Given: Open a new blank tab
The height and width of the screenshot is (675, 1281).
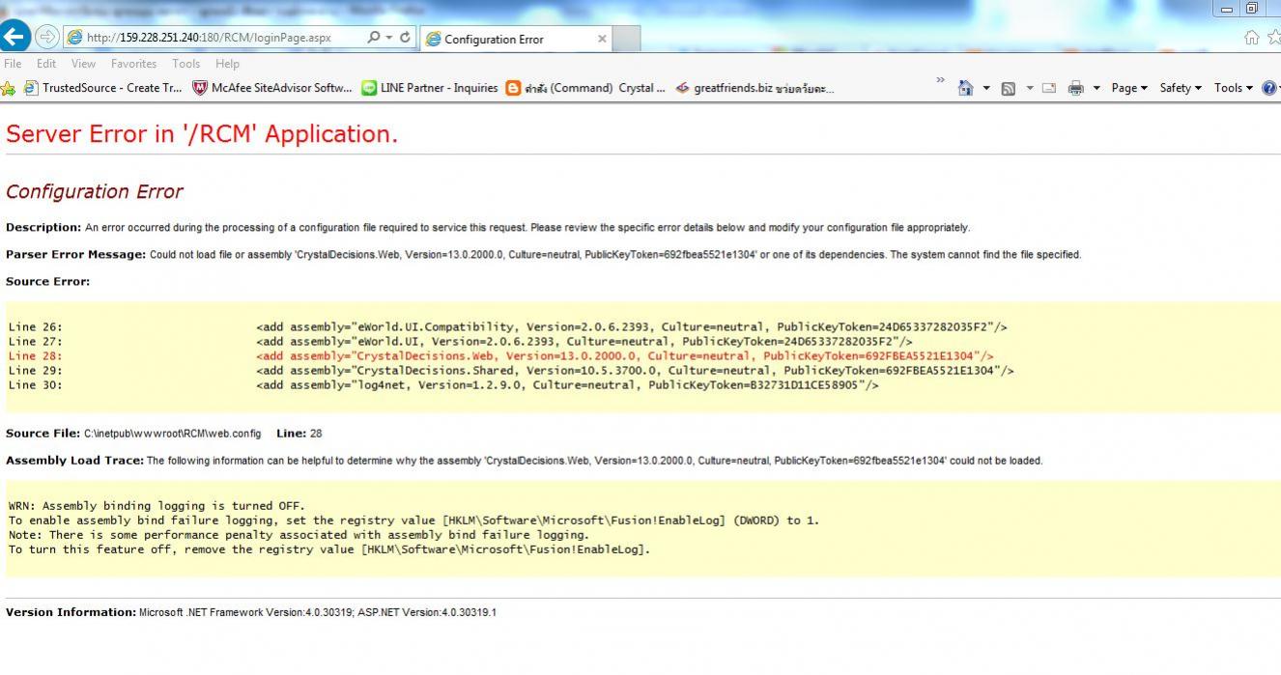Looking at the screenshot, I should point(626,39).
